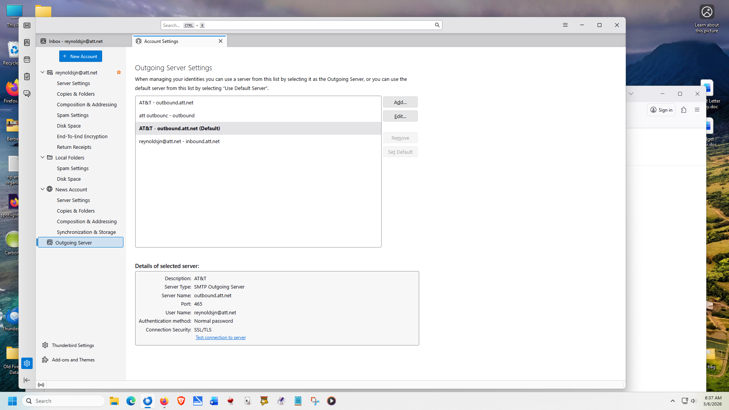The width and height of the screenshot is (729, 410).
Task: Select the att outbounc - outbound server
Action: (167, 116)
